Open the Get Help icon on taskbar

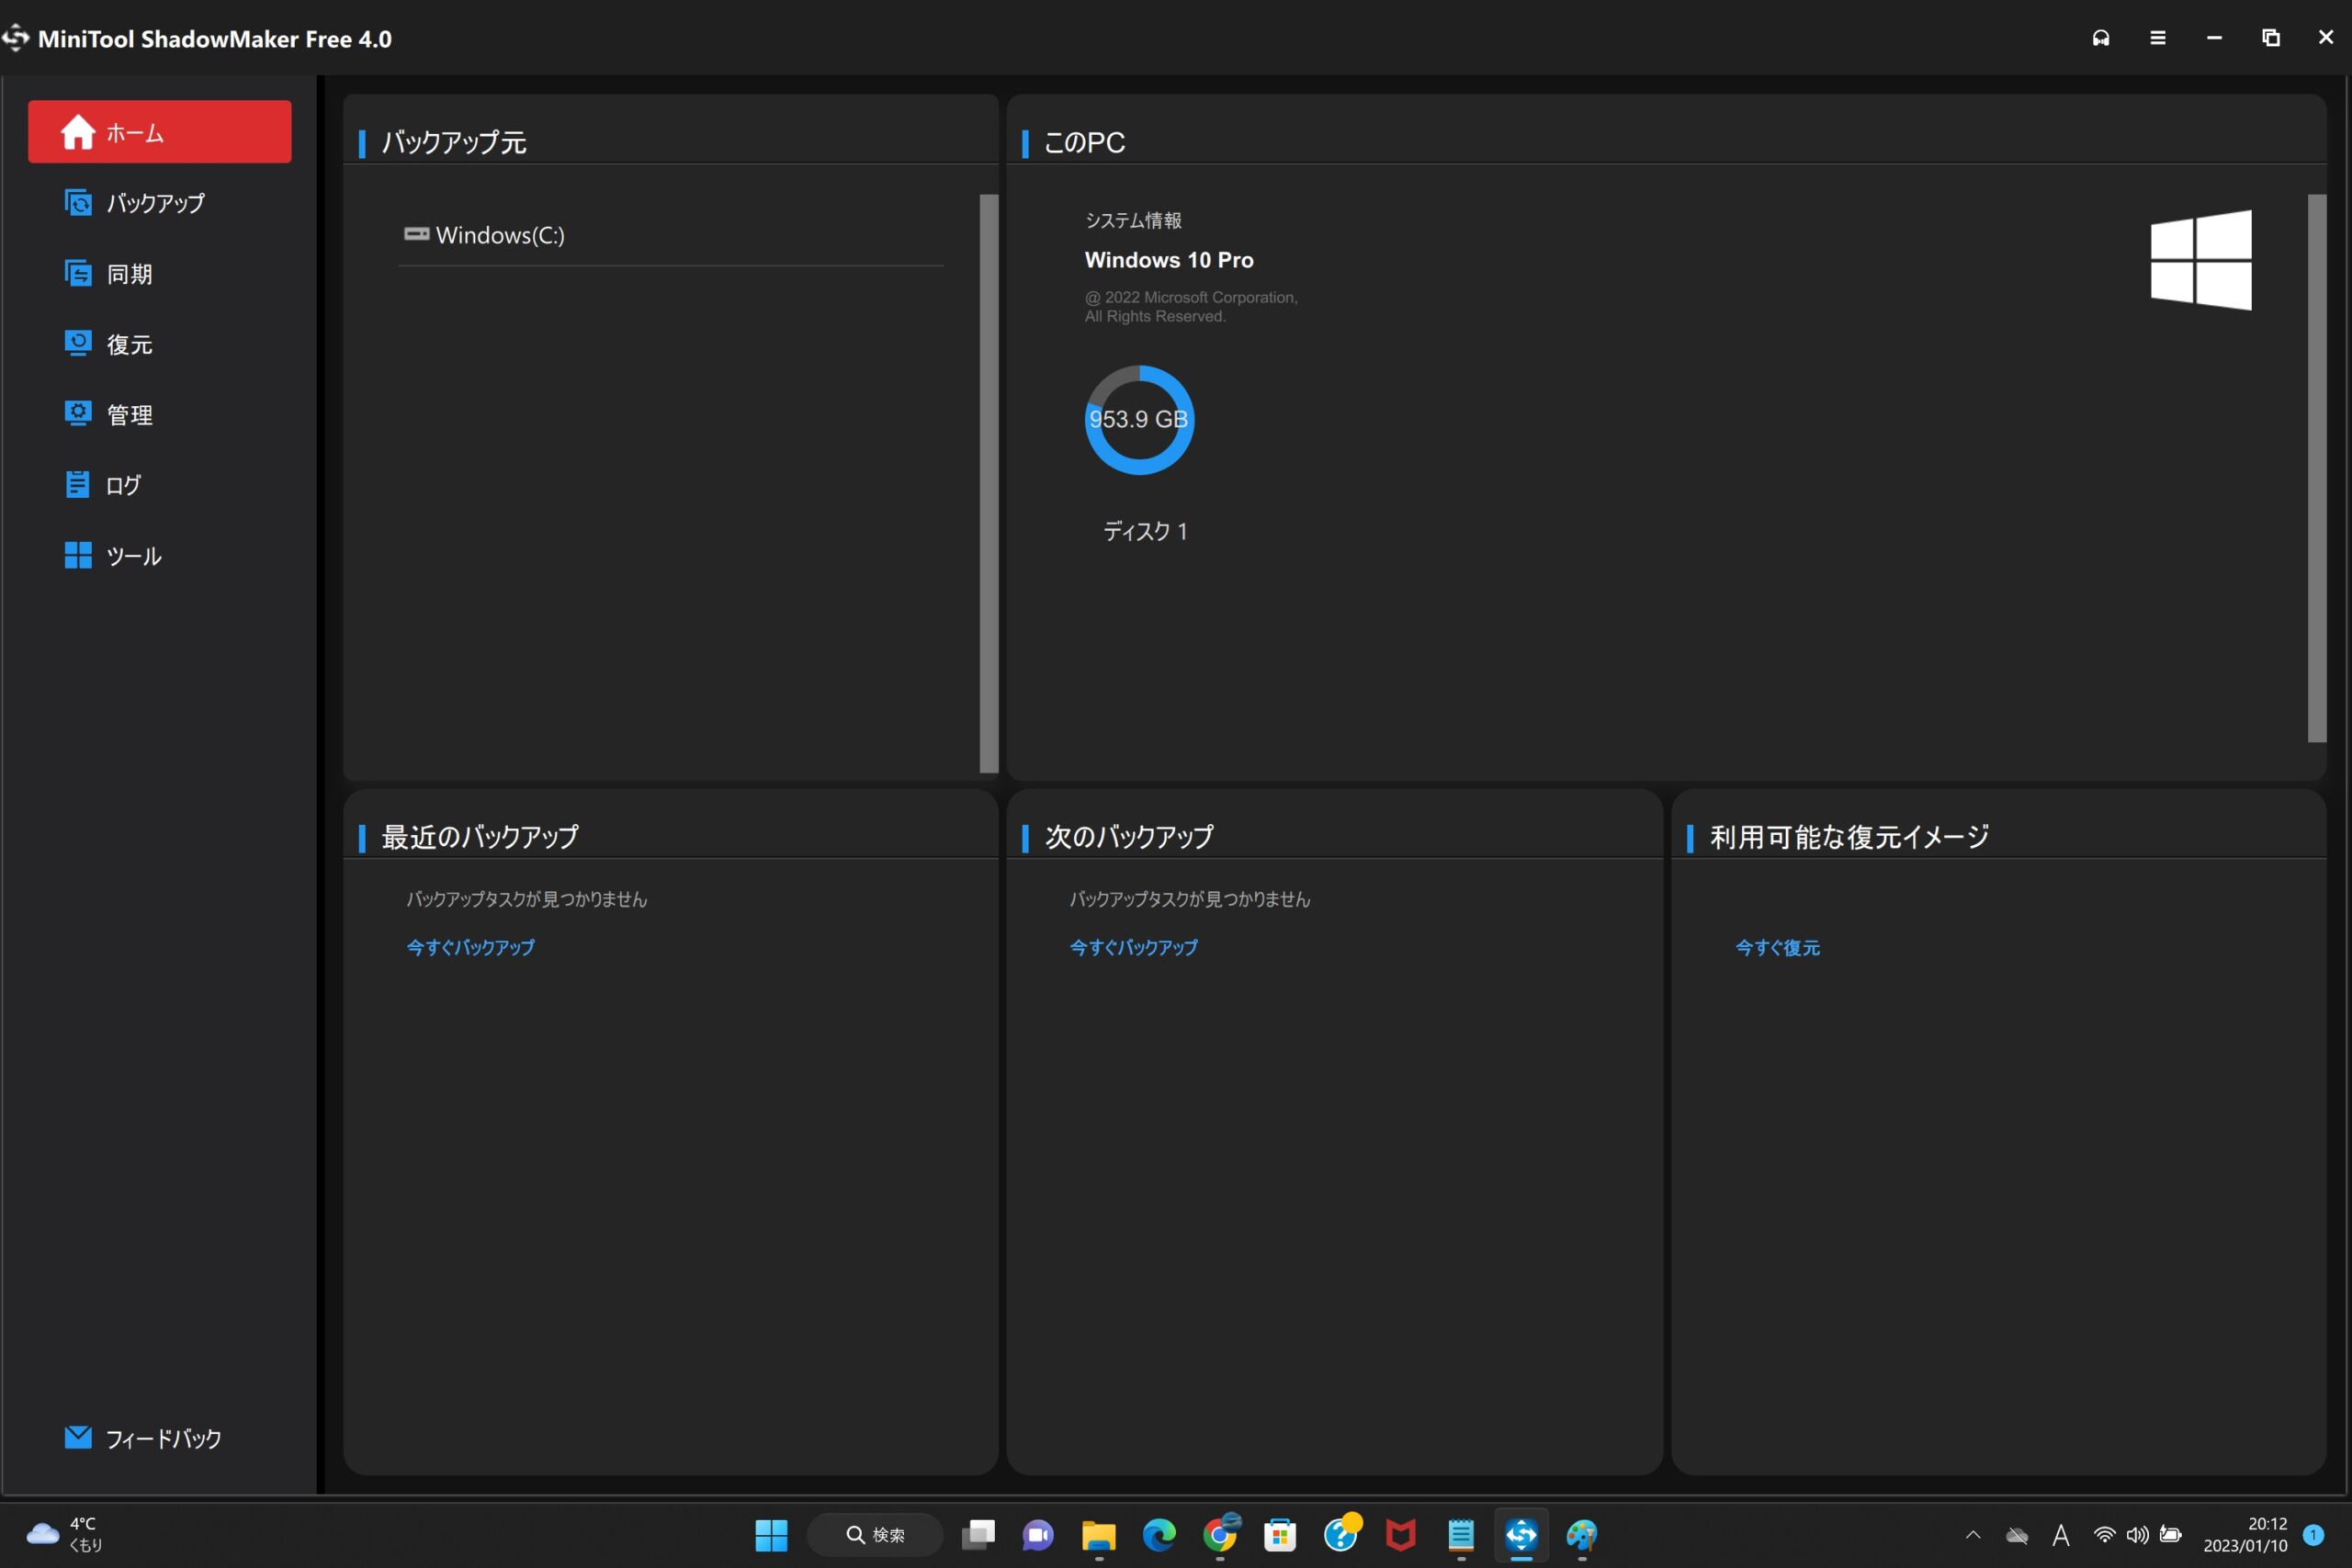click(x=1341, y=1534)
